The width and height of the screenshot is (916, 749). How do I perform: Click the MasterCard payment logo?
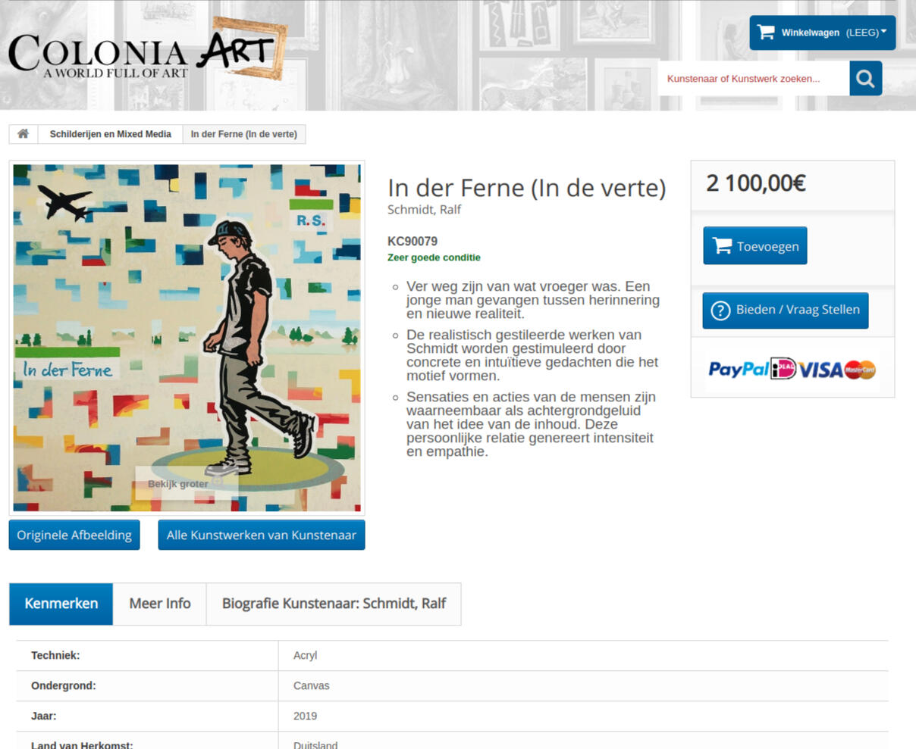861,370
